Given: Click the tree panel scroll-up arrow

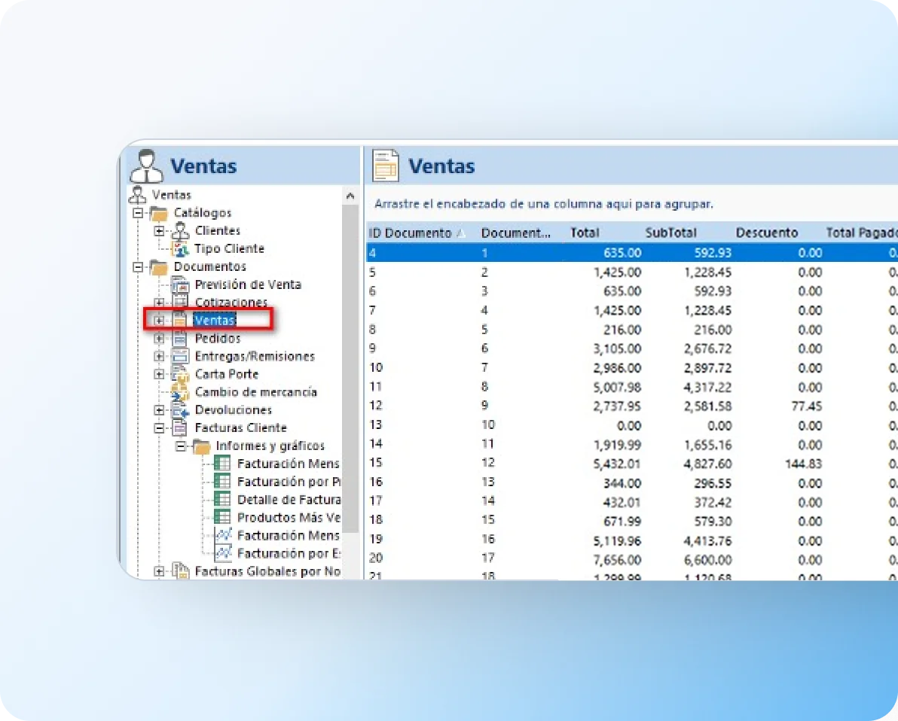Looking at the screenshot, I should pyautogui.click(x=350, y=196).
